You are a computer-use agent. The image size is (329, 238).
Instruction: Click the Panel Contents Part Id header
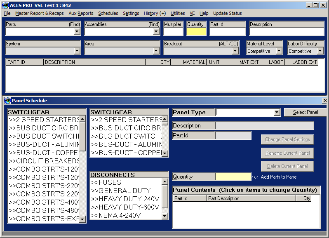pyautogui.click(x=190, y=198)
